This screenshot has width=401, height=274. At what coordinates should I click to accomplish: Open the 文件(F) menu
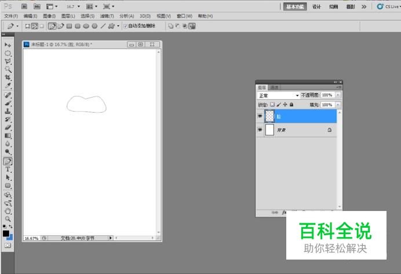(x=11, y=16)
